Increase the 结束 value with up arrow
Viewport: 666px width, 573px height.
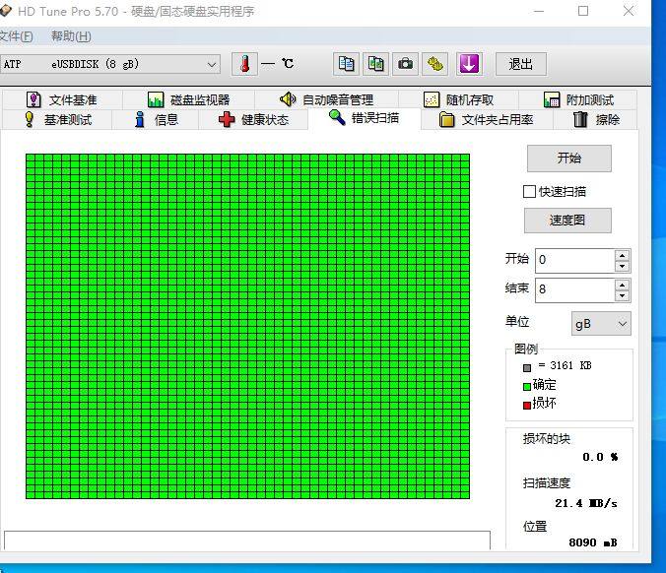pos(623,285)
